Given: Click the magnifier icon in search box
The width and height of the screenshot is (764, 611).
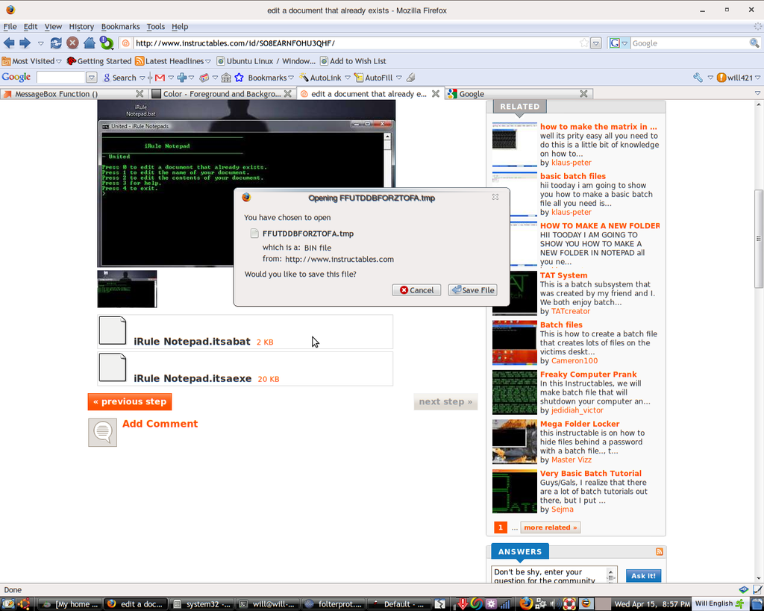Looking at the screenshot, I should click(x=754, y=43).
